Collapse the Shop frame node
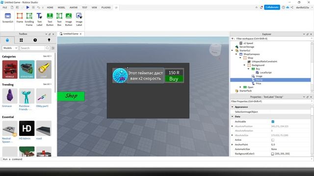 240,58
